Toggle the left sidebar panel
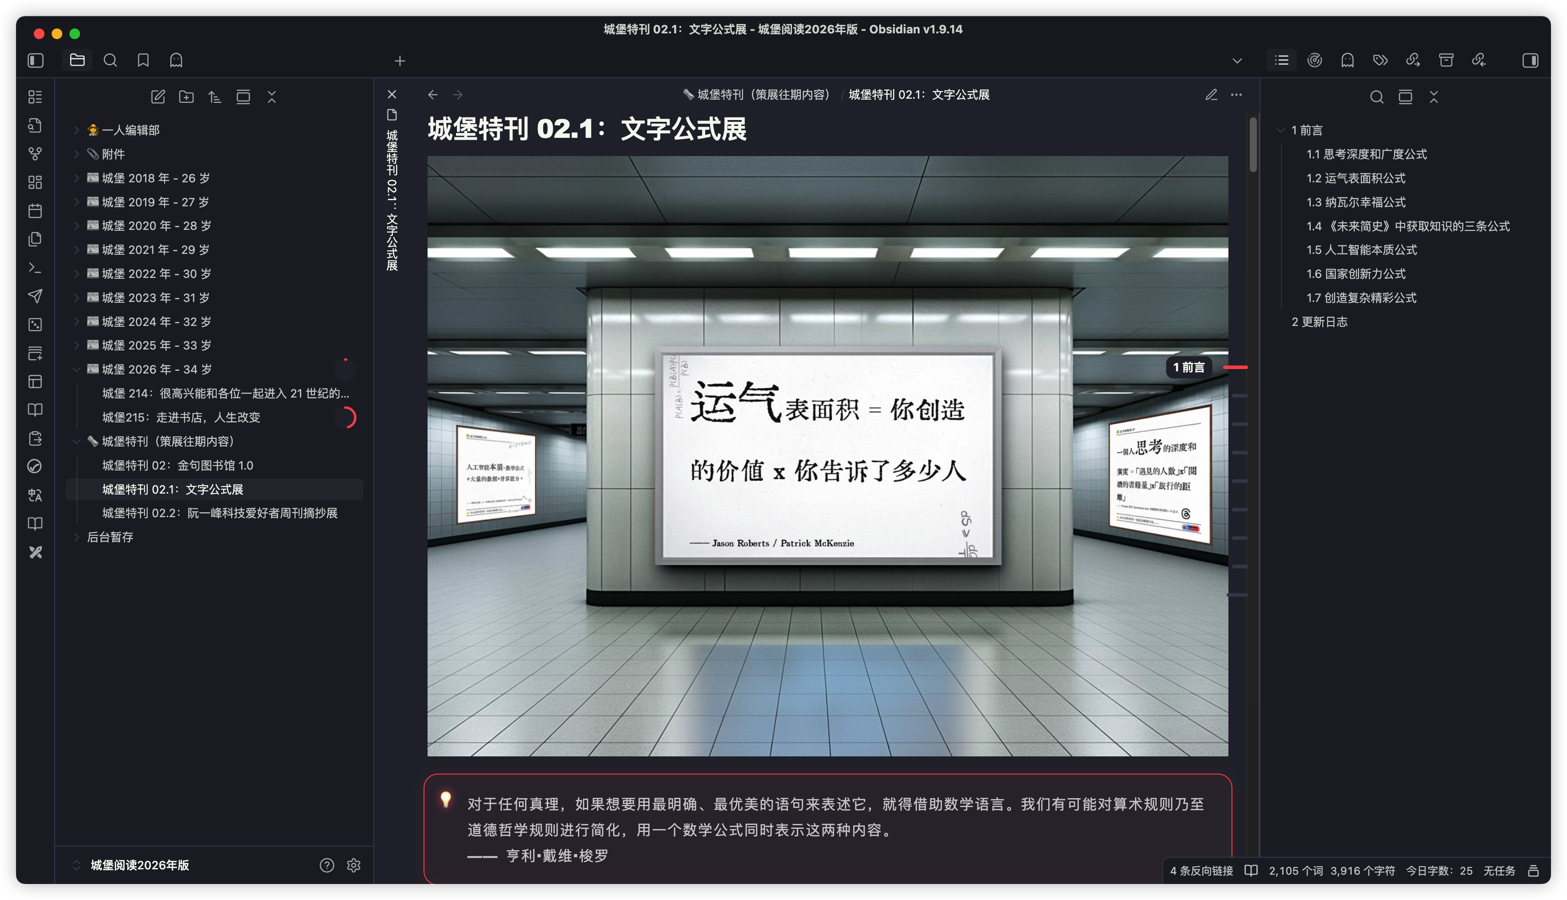This screenshot has width=1567, height=900. (x=36, y=60)
